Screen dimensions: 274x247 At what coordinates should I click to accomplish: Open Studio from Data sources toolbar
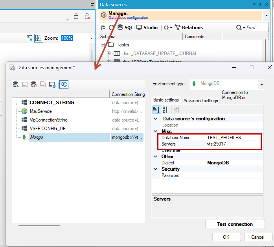[147, 28]
